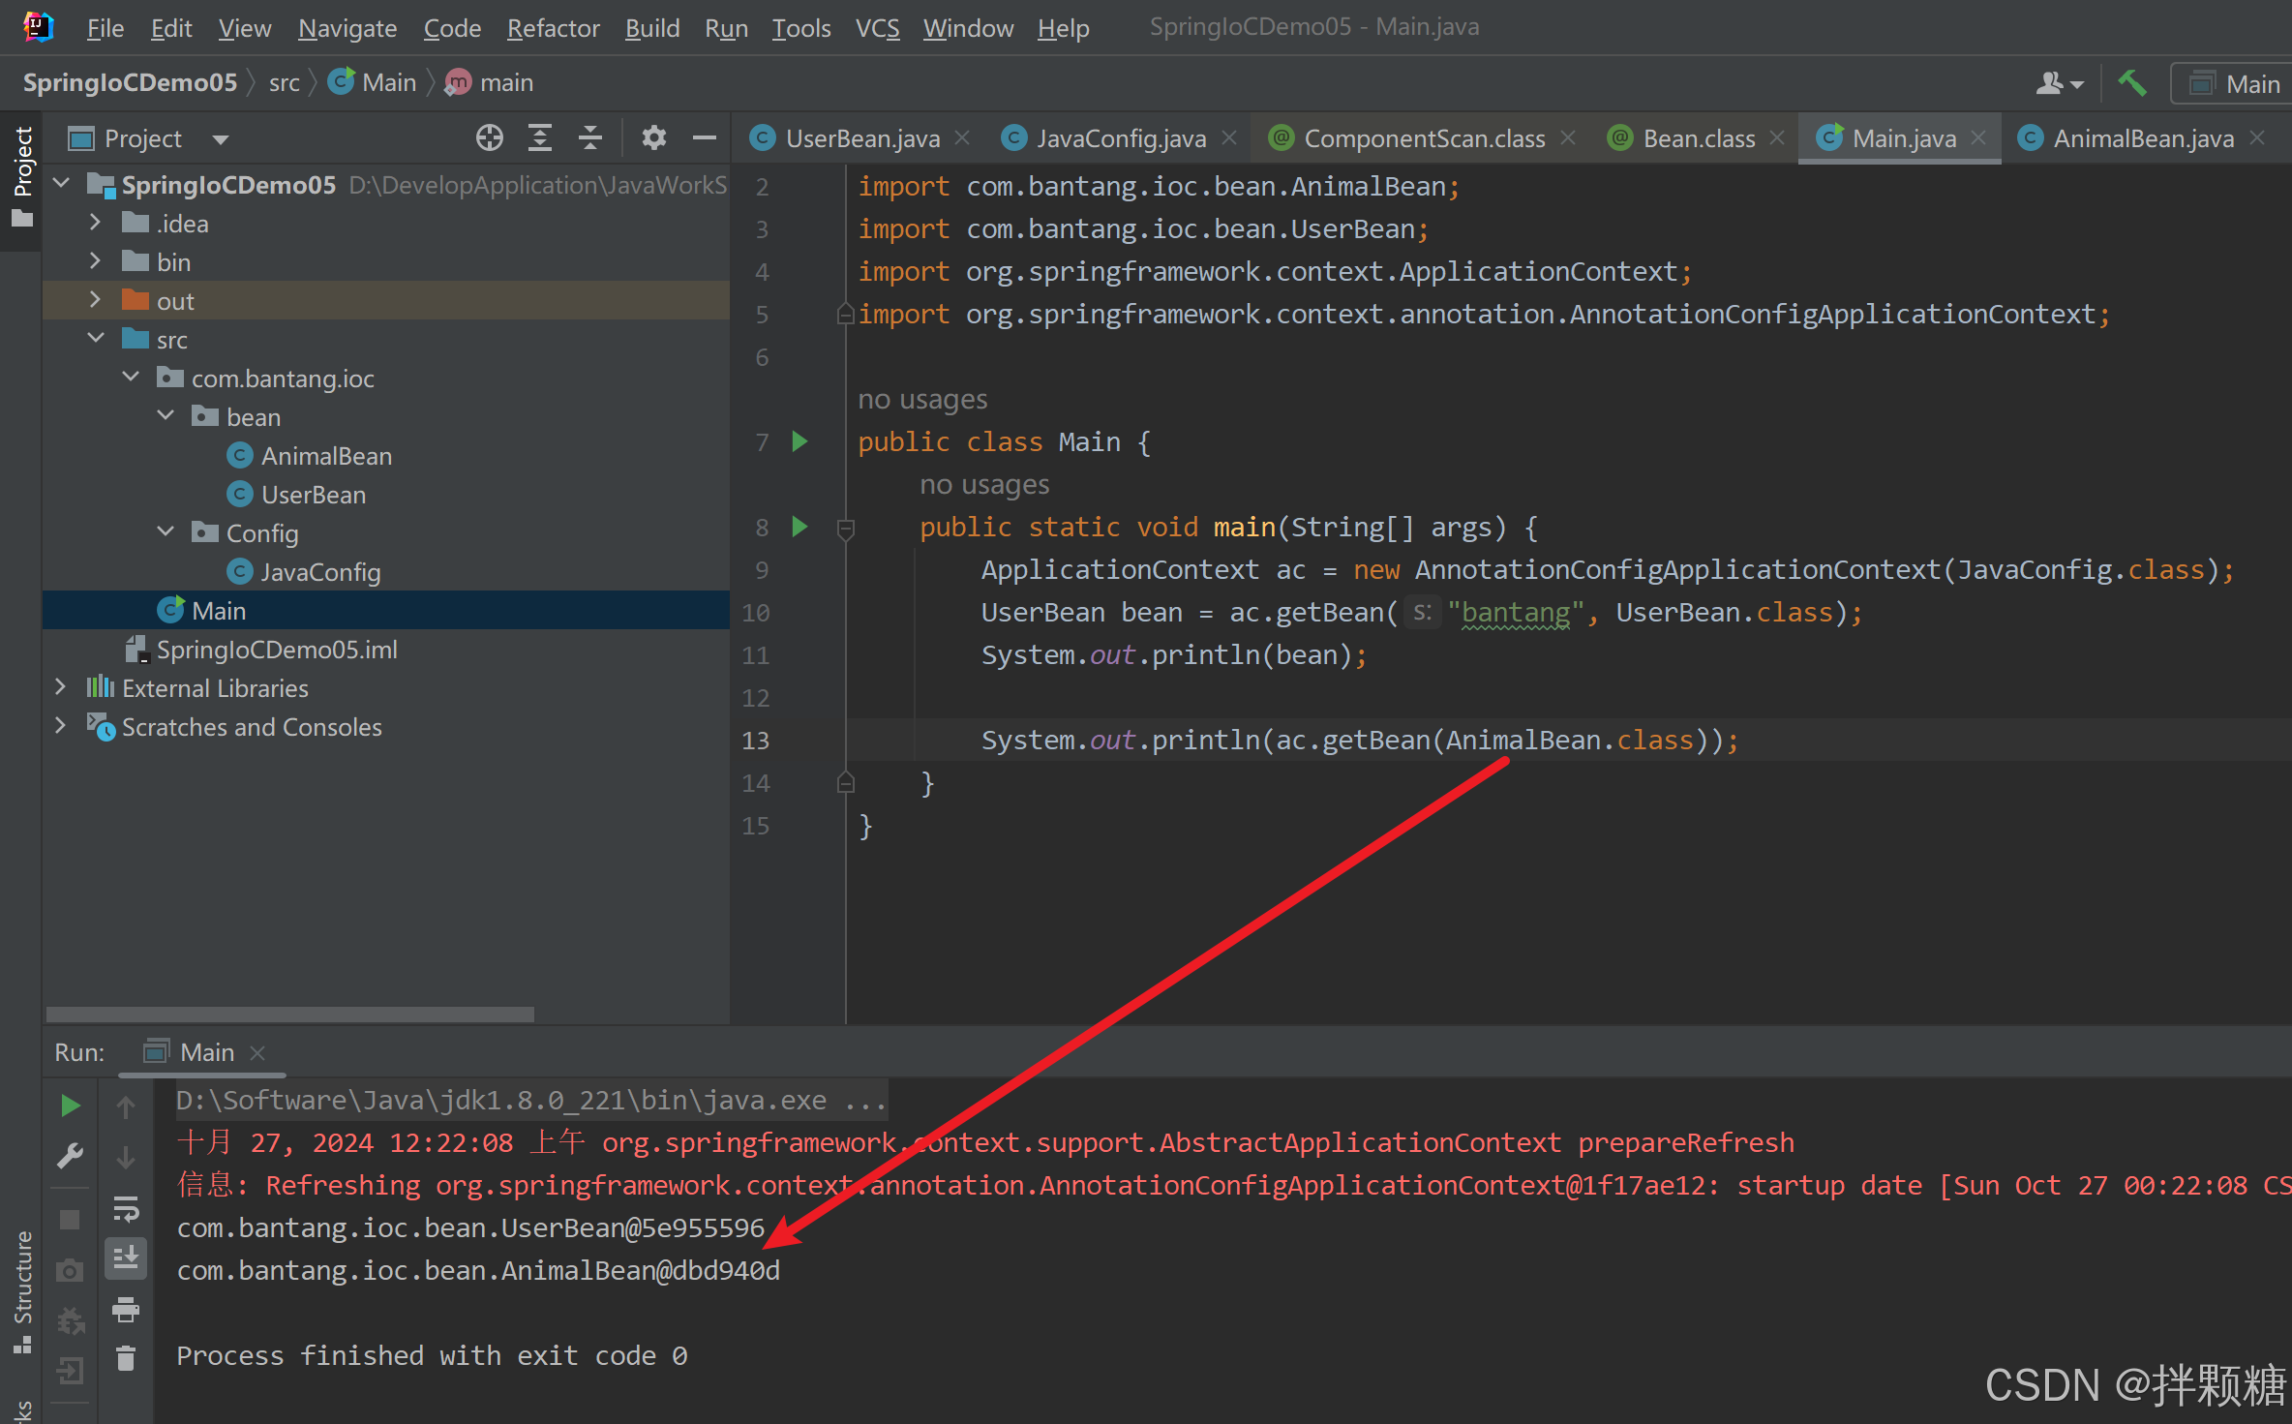Viewport: 2292px width, 1424px height.
Task: Open Project panel gear options
Action: point(654,138)
